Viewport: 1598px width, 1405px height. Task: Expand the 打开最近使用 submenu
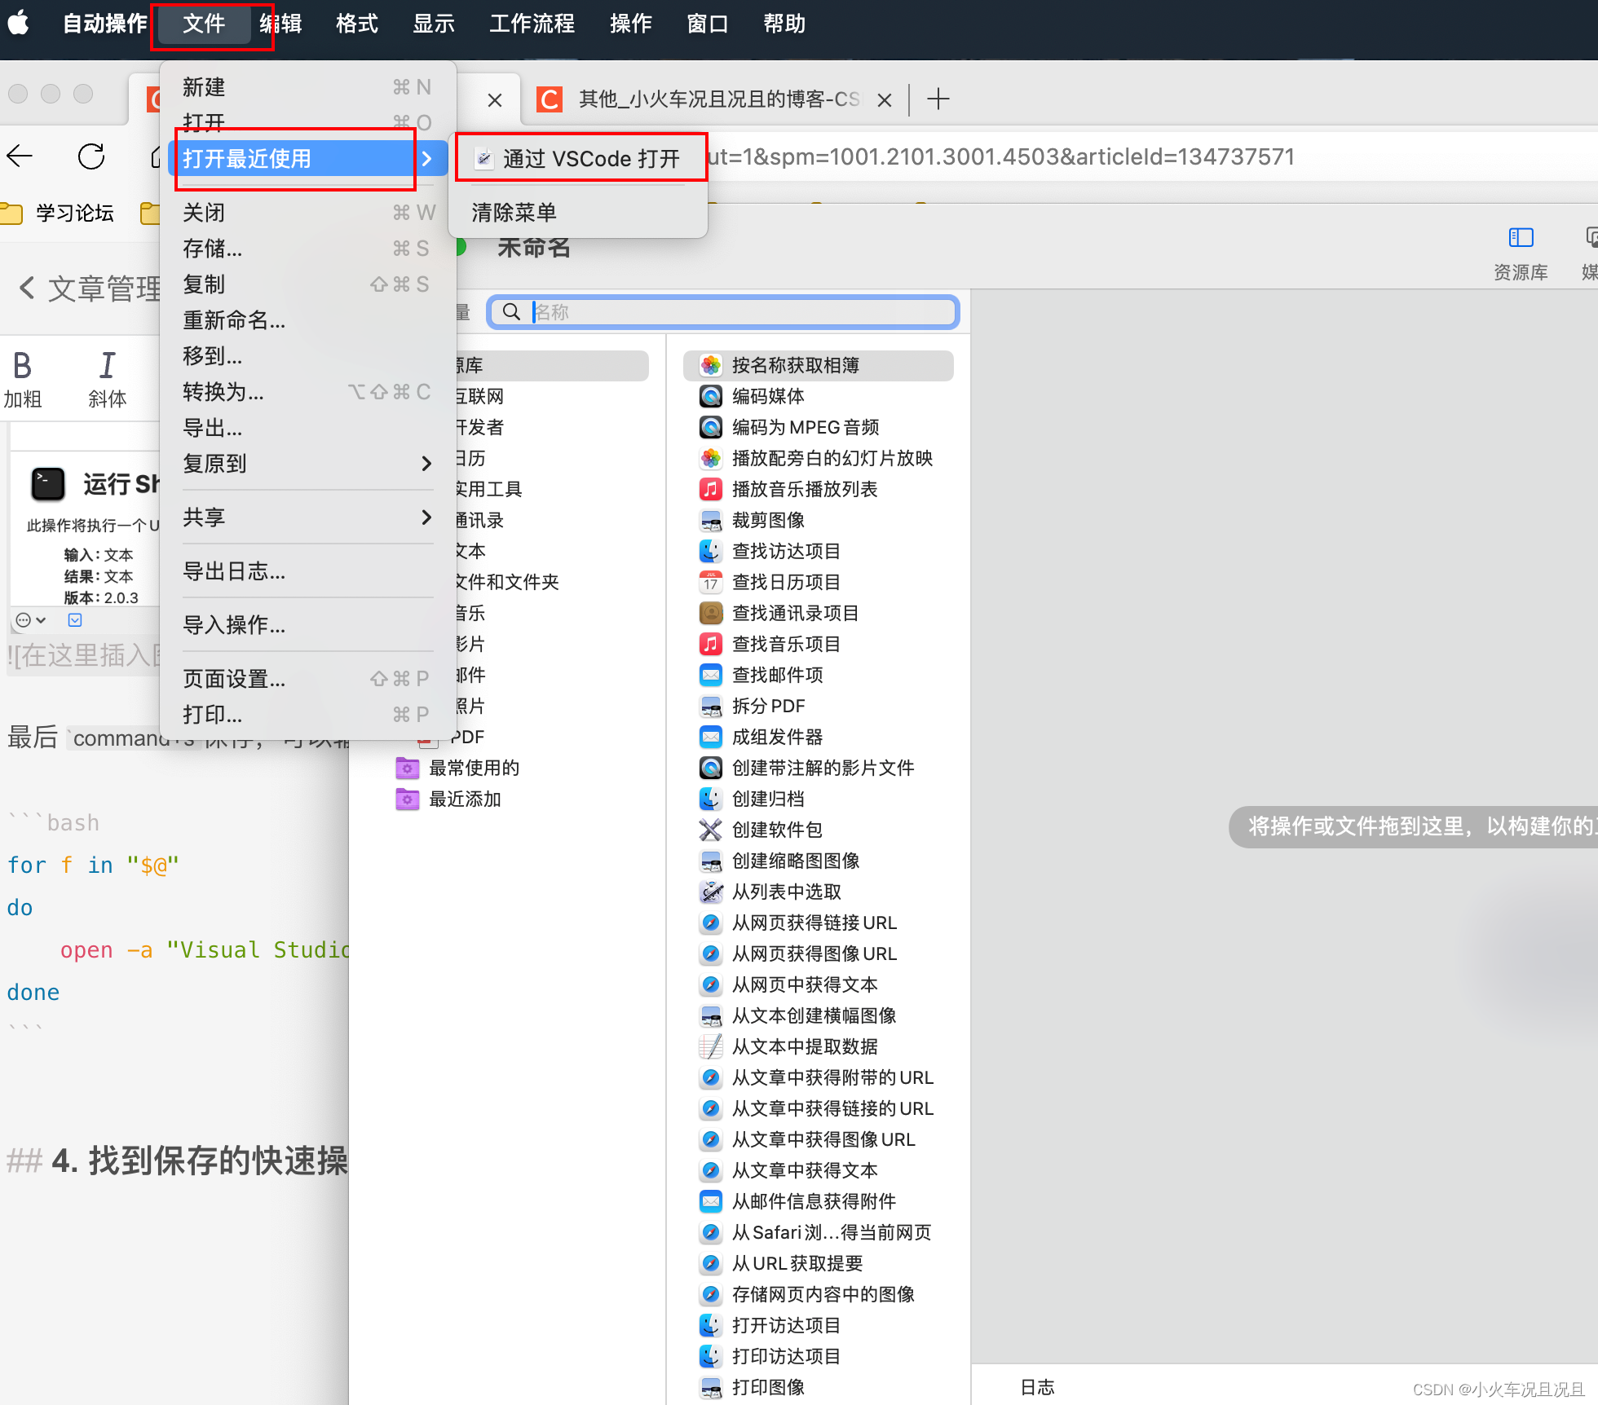(x=308, y=158)
